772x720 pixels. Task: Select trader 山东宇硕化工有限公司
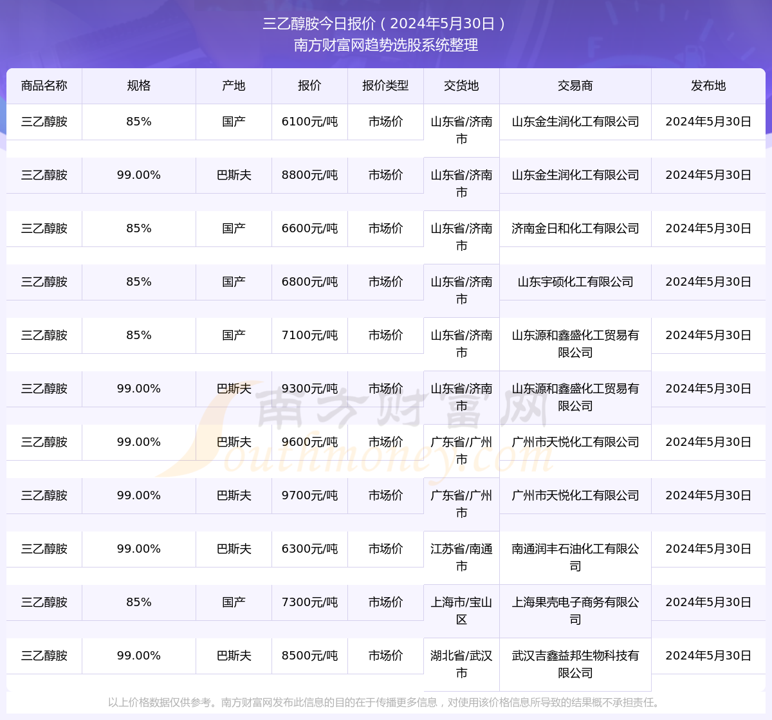[575, 282]
